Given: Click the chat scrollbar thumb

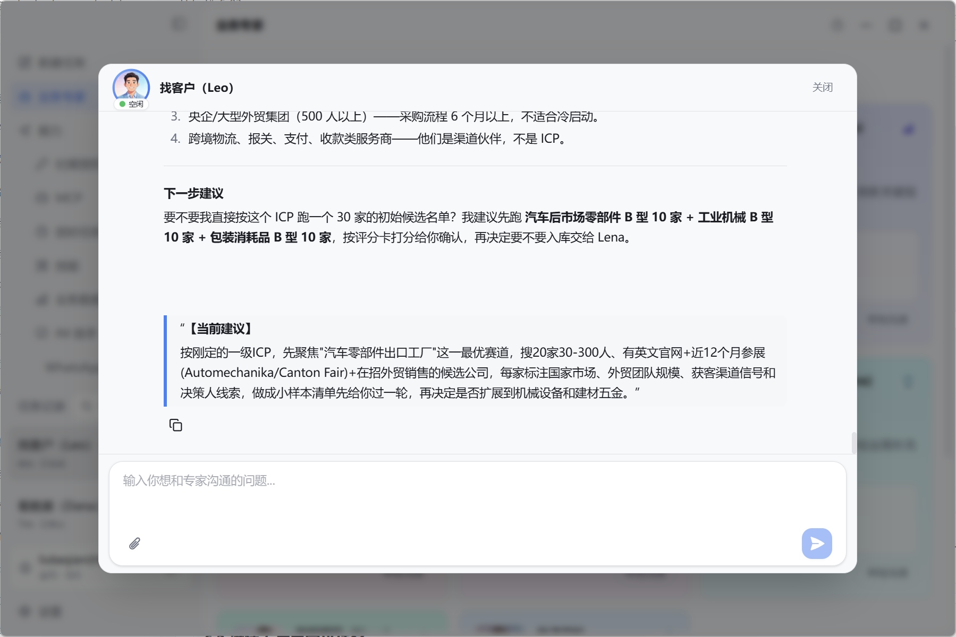Looking at the screenshot, I should coord(853,443).
